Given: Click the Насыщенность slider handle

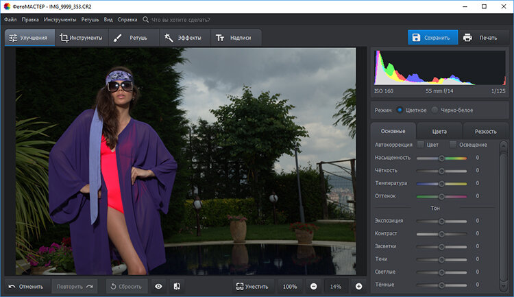Looking at the screenshot, I should click(442, 158).
